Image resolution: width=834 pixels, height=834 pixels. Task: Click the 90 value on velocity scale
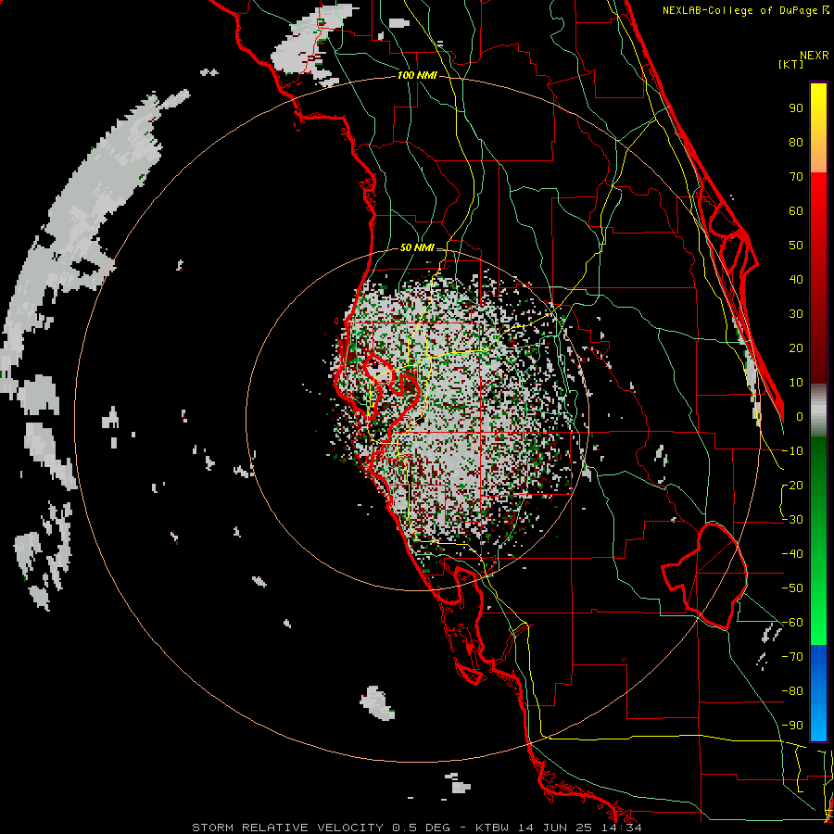click(x=796, y=108)
